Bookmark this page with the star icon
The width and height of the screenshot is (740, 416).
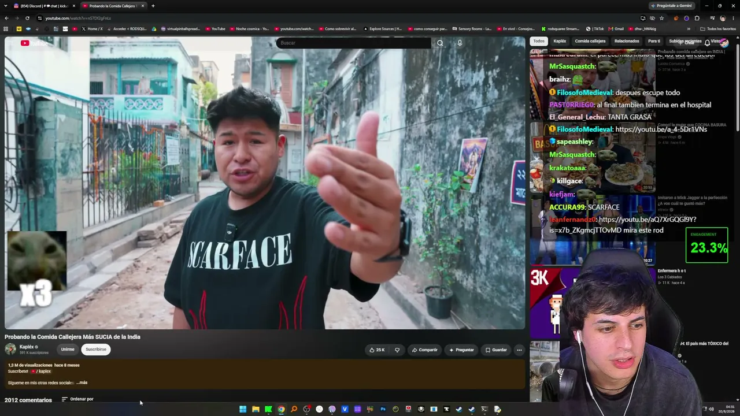point(661,18)
